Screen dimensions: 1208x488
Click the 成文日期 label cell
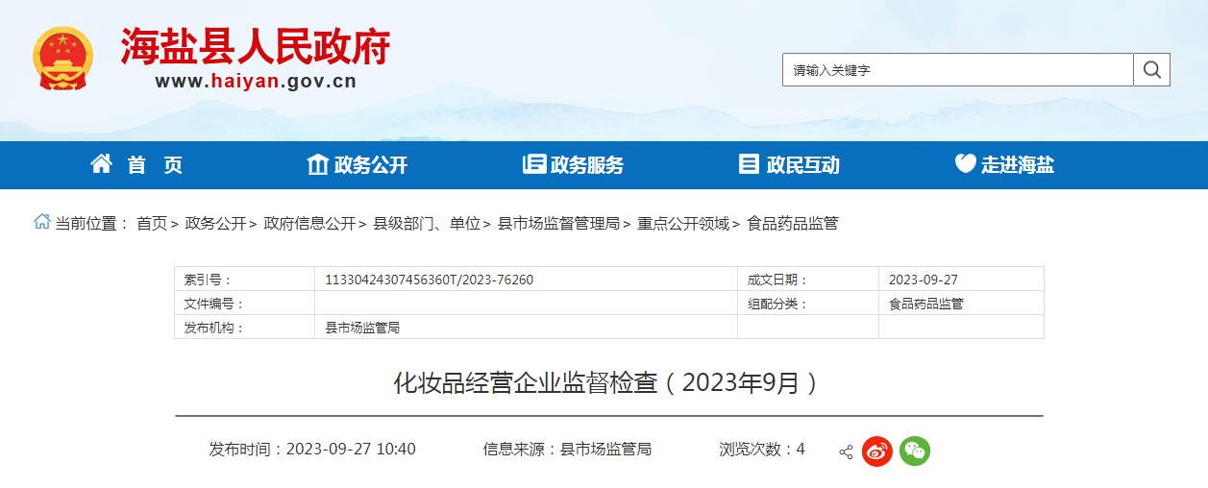point(808,280)
